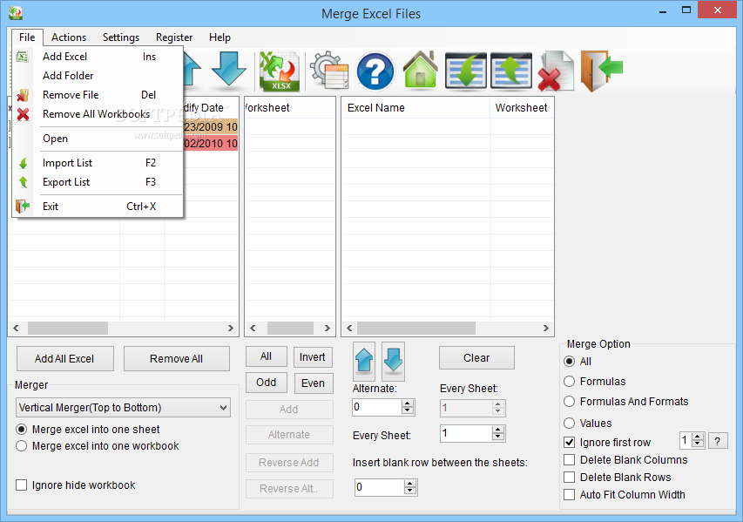Click question mark button beside Ignore first row

[718, 442]
